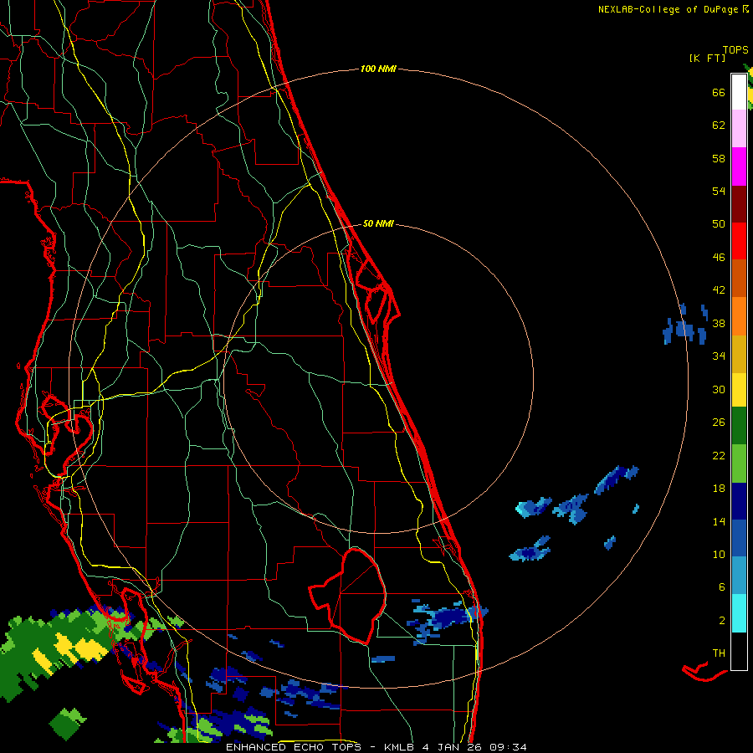Click the legend value 6

722,587
